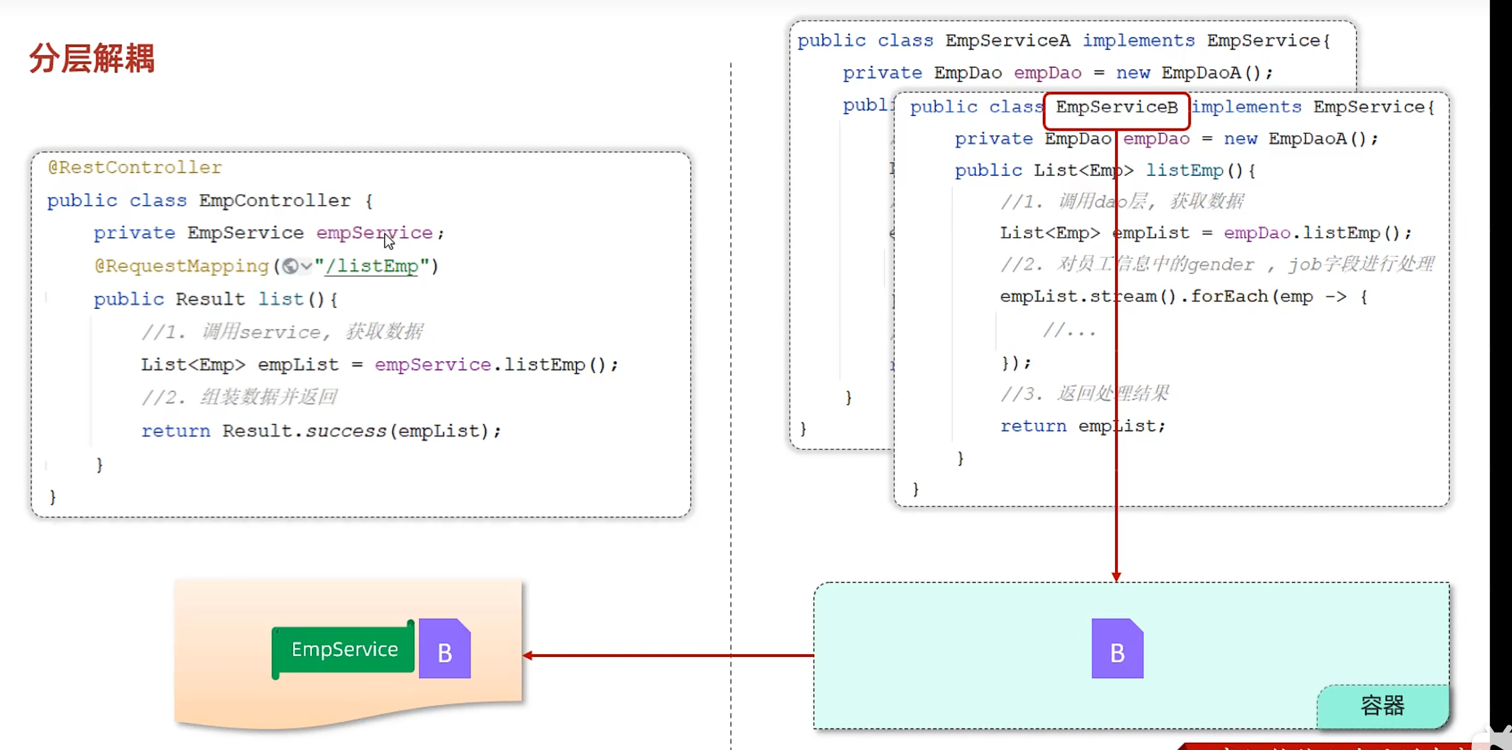This screenshot has height=750, width=1512.
Task: Click purple B icon beside EmpService
Action: tap(444, 649)
